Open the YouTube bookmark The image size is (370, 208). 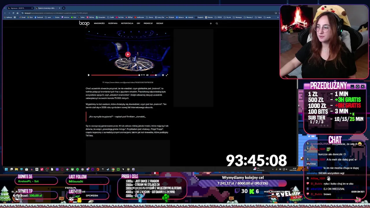[x=120, y=17]
